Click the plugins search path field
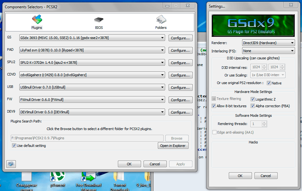The image size is (302, 191). click(x=87, y=138)
